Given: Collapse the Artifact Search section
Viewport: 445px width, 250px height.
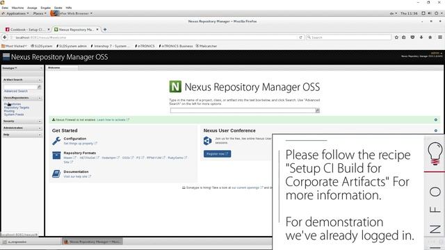Looking at the screenshot, I should (x=40, y=80).
